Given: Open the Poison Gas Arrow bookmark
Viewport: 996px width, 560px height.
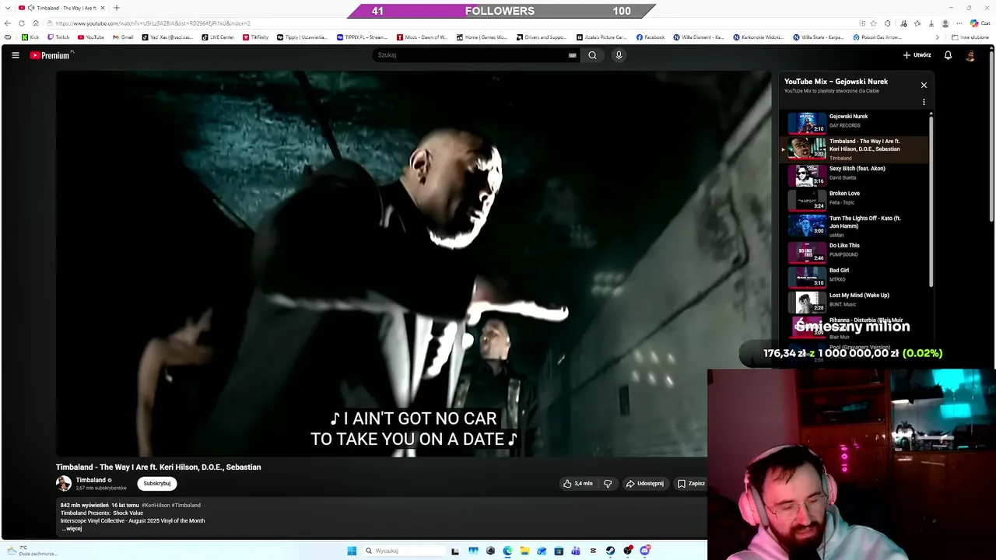Looking at the screenshot, I should pyautogui.click(x=877, y=37).
